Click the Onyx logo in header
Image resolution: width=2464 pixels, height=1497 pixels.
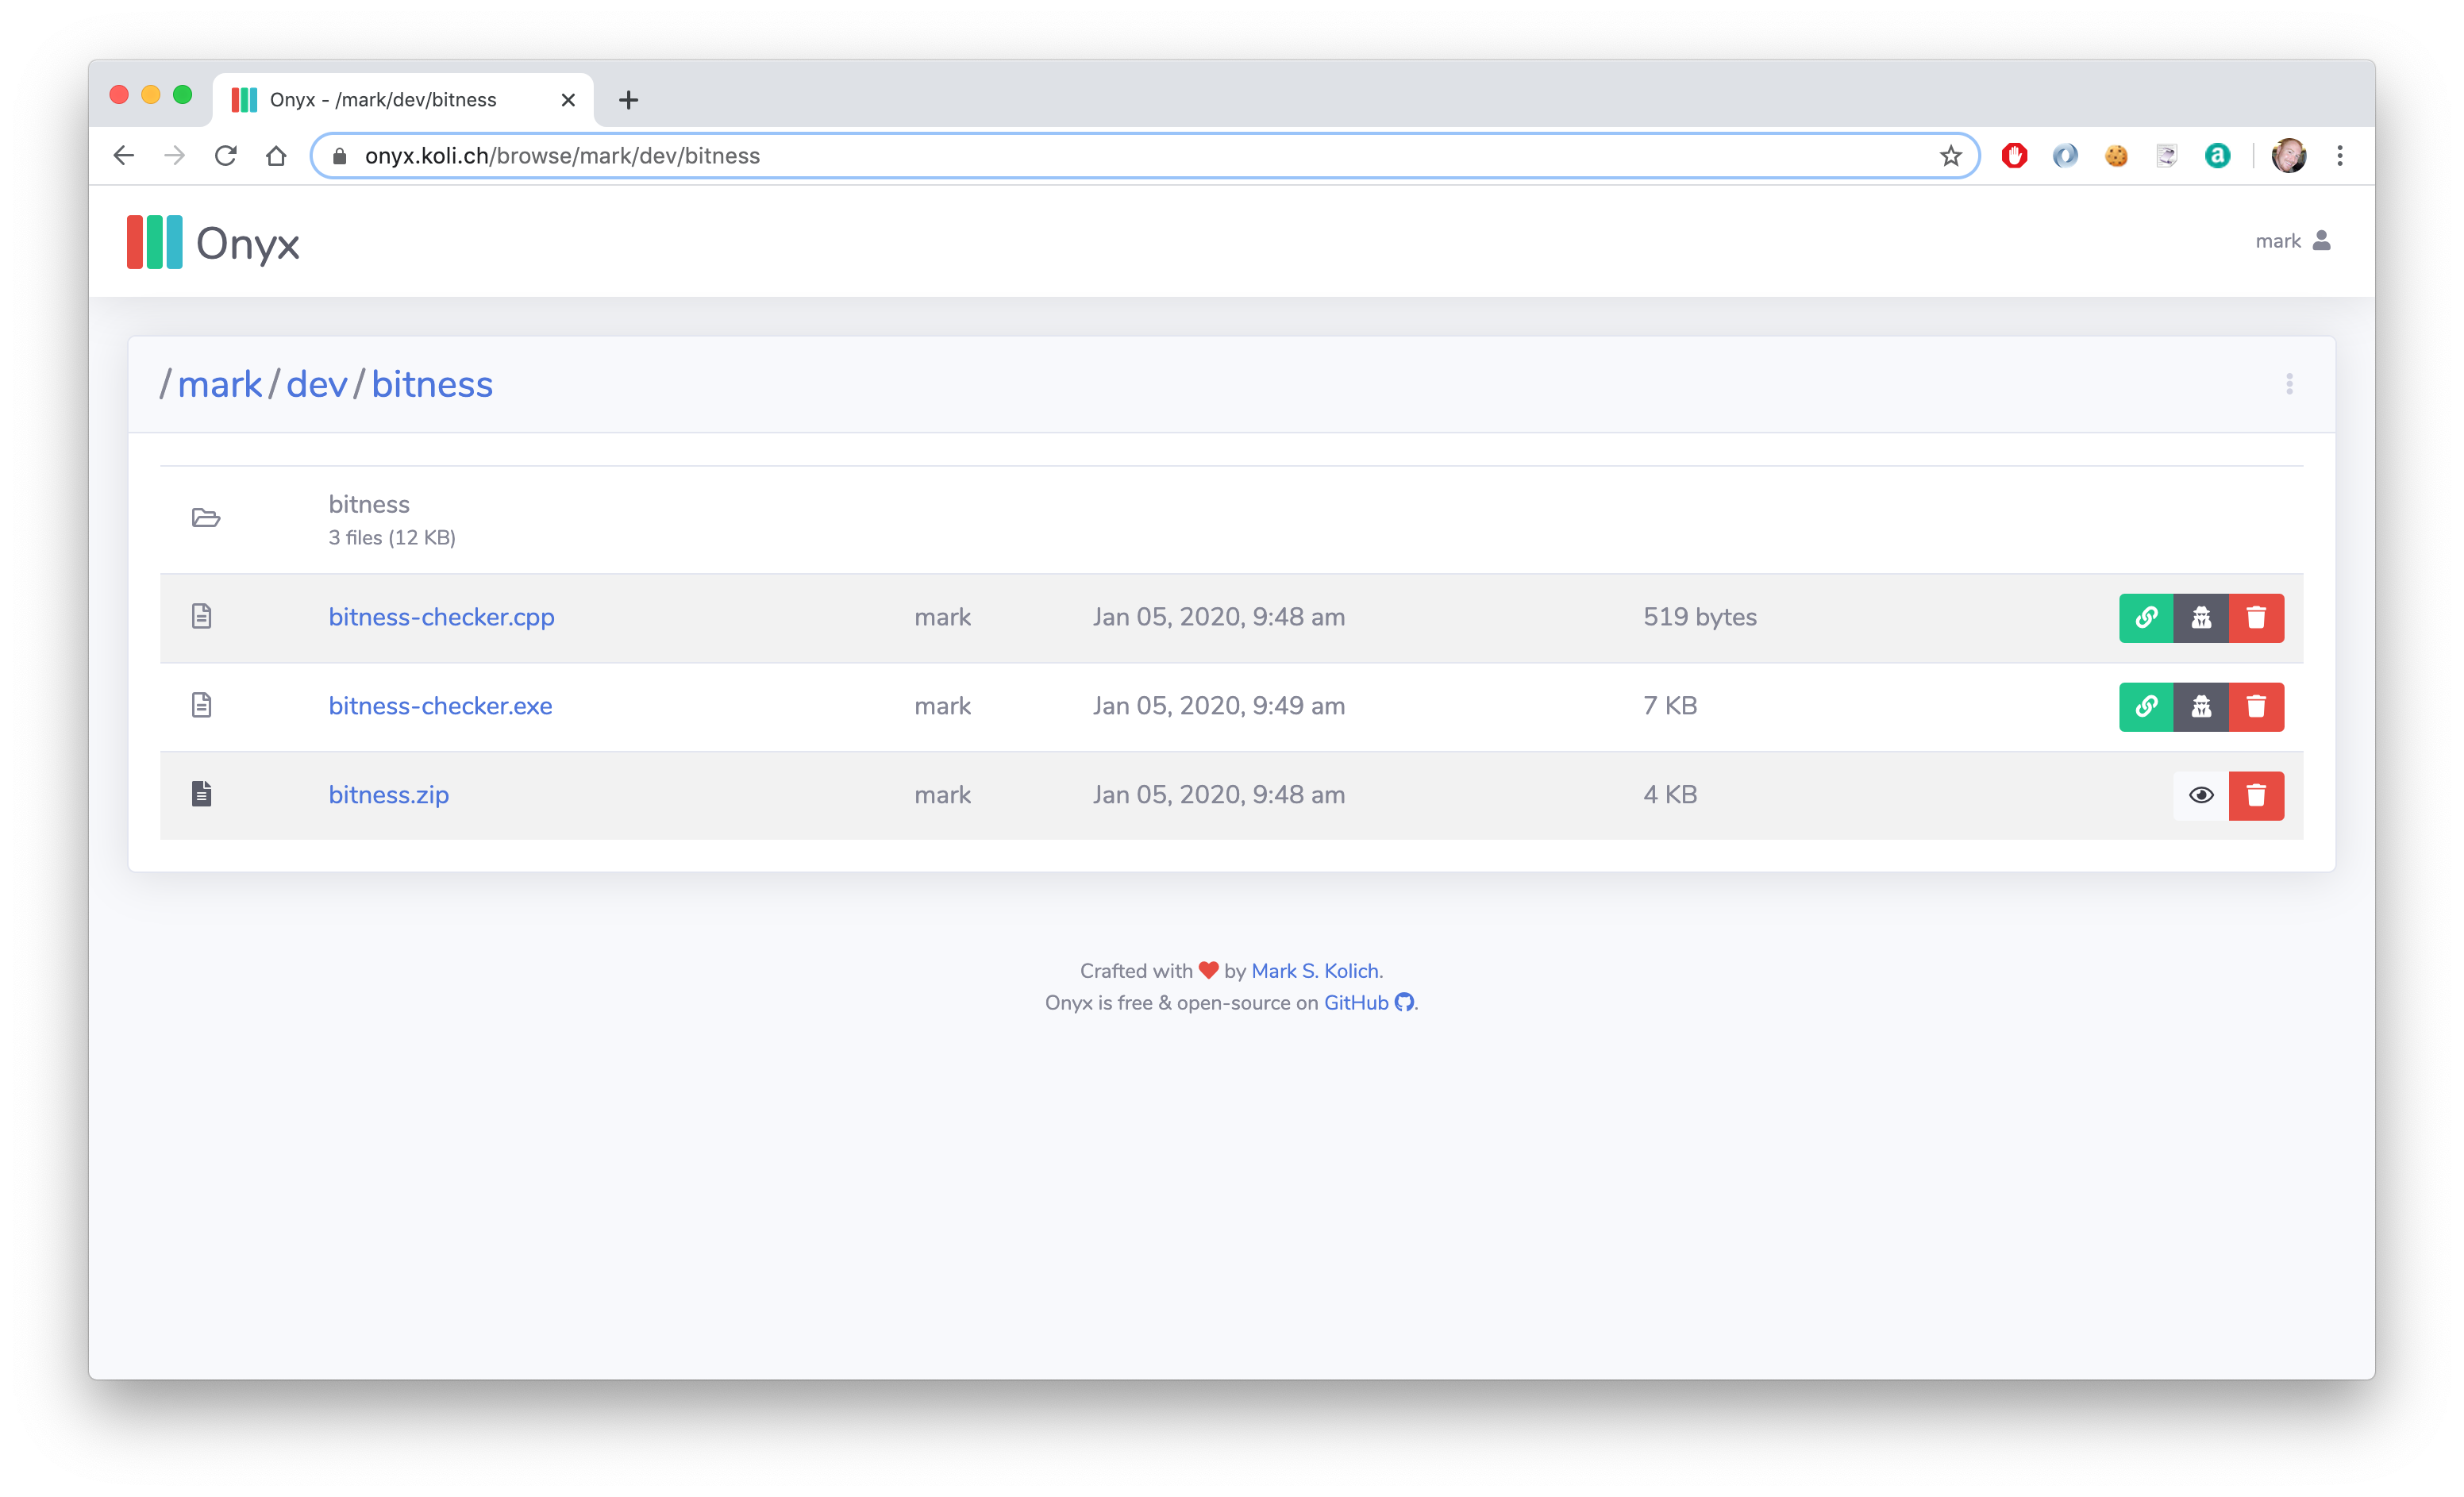[214, 242]
